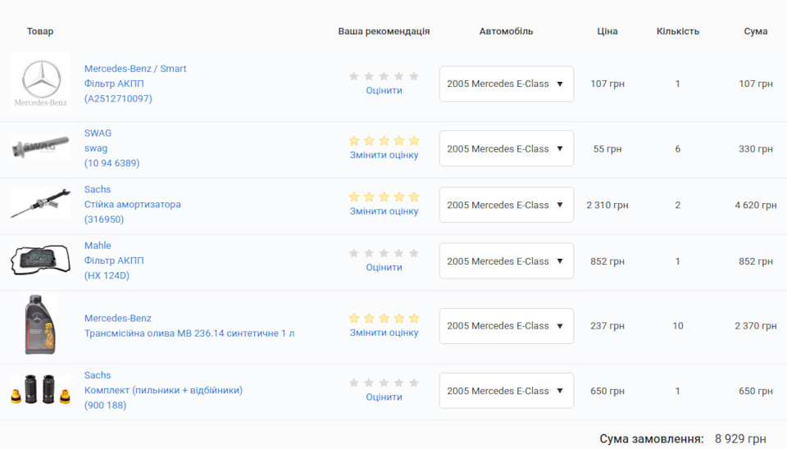
Task: Select the Сума замовлення label
Action: click(x=652, y=439)
